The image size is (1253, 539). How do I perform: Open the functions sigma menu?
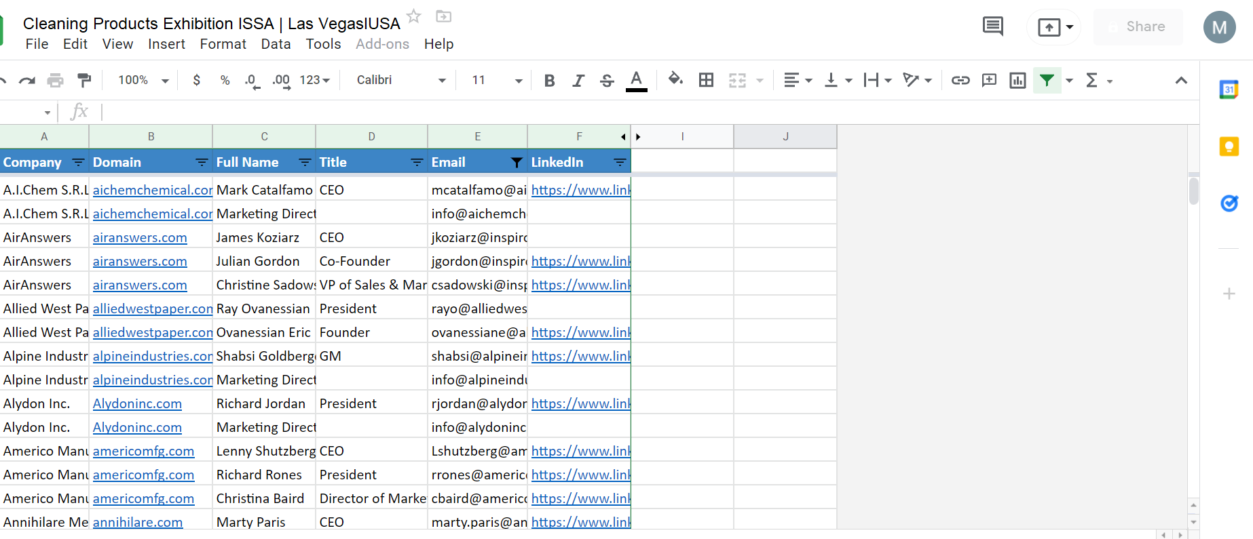[x=1098, y=81]
